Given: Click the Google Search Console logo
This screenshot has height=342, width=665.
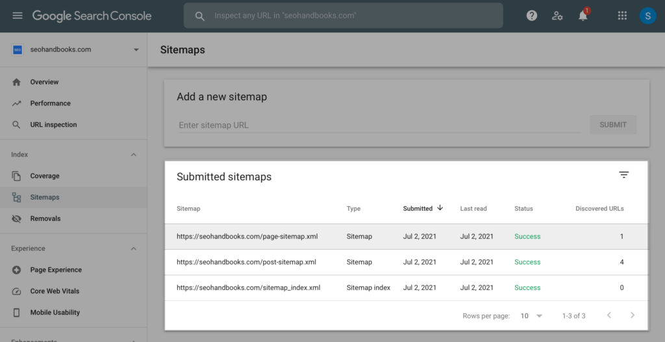Looking at the screenshot, I should 92,16.
